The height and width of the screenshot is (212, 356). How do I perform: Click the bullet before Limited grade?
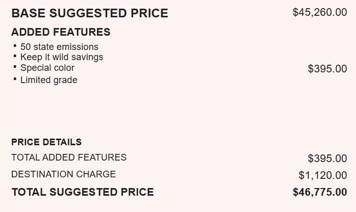[x=15, y=79]
